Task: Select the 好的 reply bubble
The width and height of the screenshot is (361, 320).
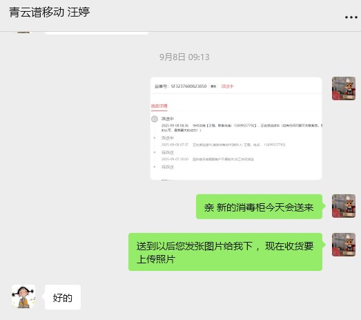Action: 63,297
